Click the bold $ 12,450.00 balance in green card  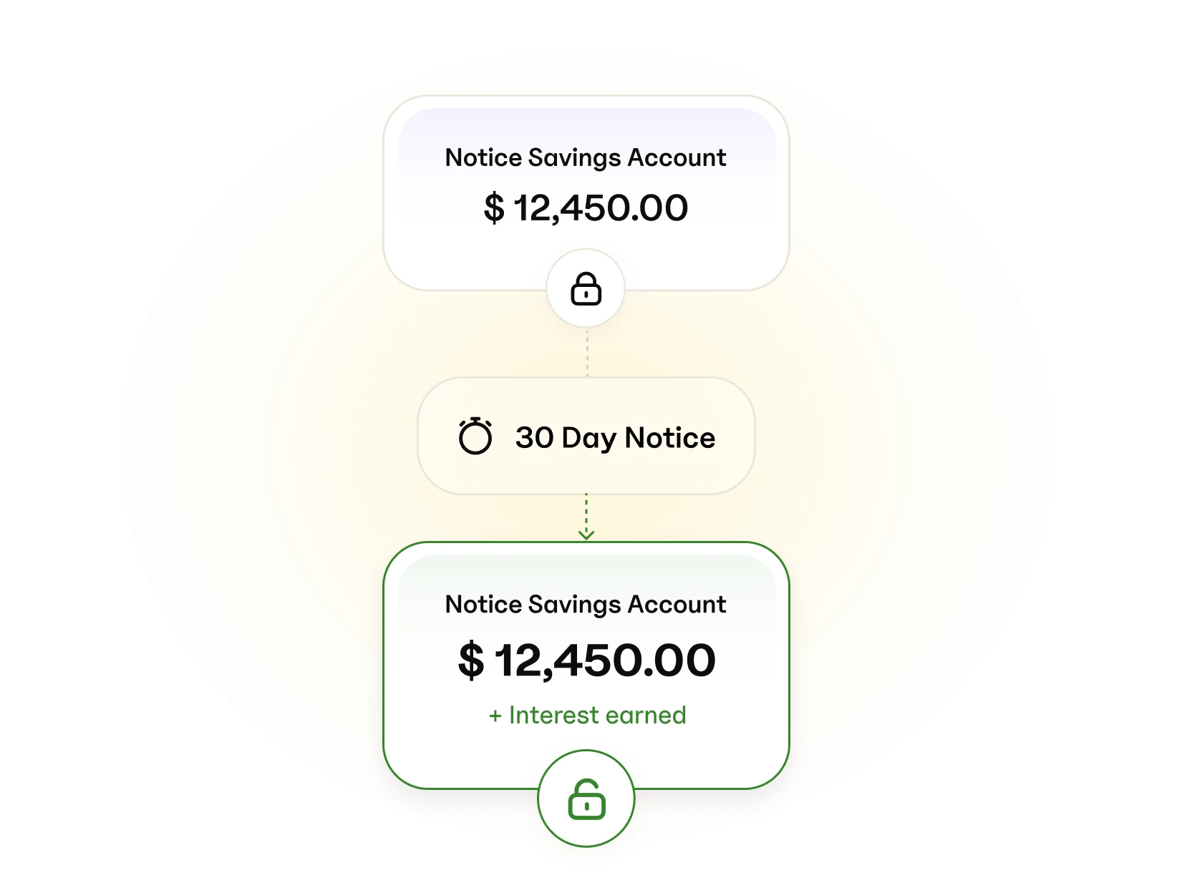point(586,660)
